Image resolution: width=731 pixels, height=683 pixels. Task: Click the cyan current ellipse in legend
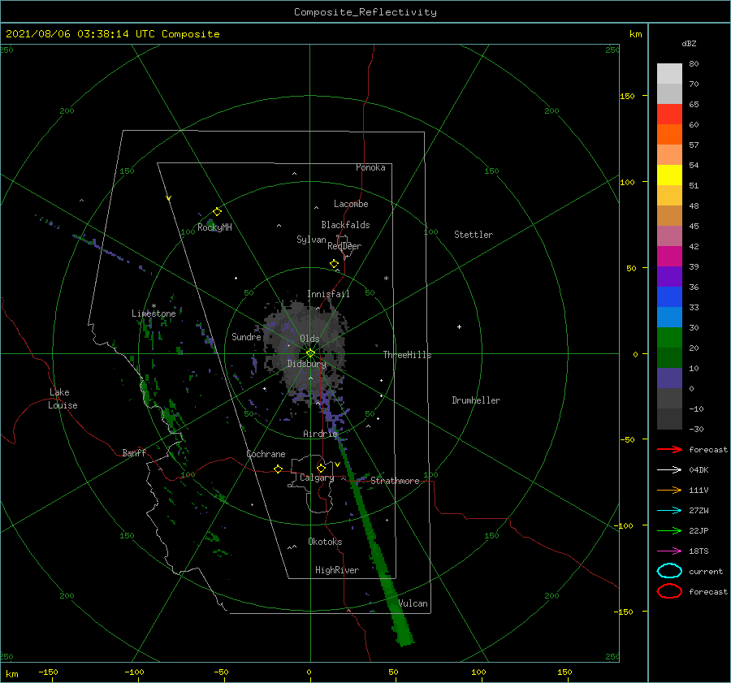click(669, 571)
